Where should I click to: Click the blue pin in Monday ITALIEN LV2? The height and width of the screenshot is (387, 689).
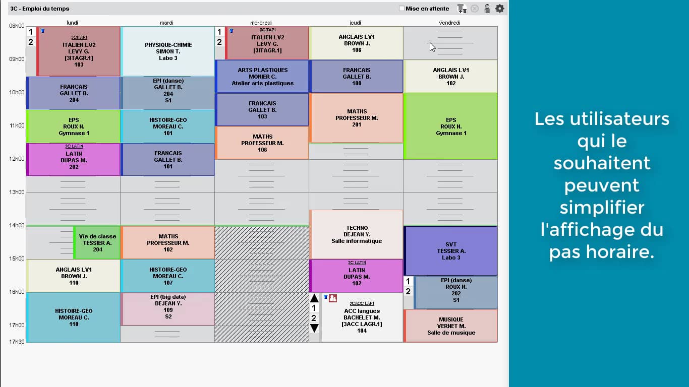[42, 31]
